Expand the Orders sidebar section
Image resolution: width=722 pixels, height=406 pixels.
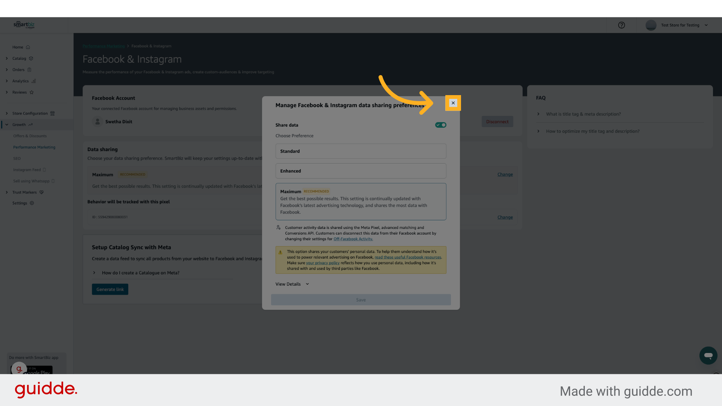7,70
